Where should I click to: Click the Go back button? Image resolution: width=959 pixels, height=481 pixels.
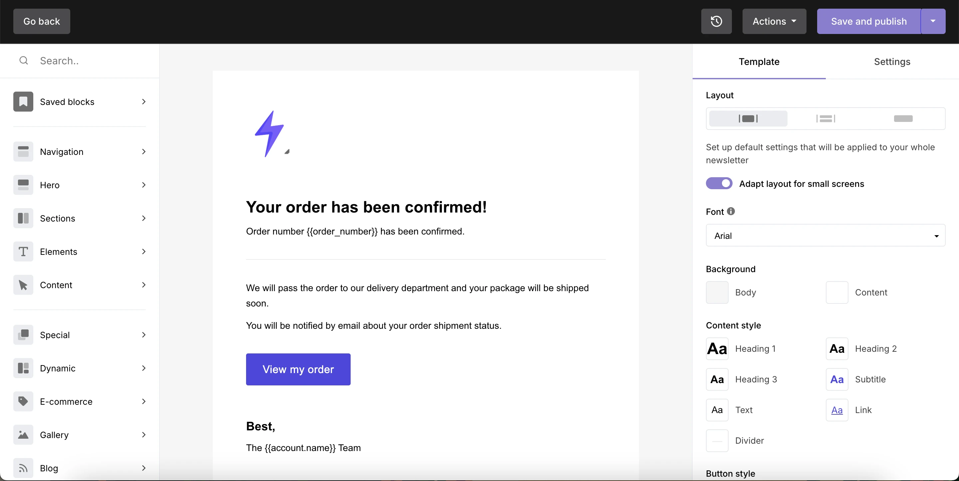42,21
